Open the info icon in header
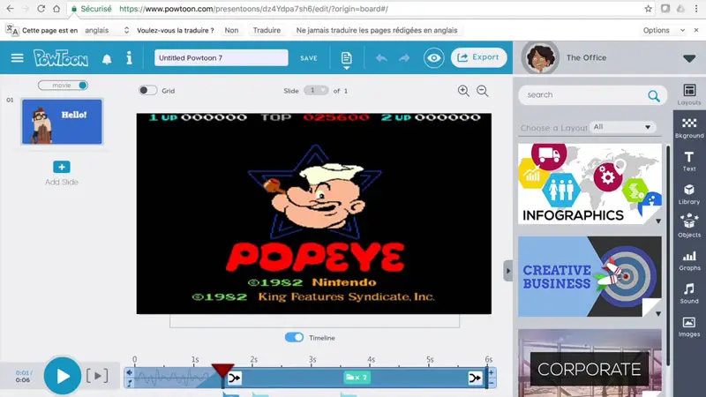Viewport: 706px width, 397px height. (129, 58)
